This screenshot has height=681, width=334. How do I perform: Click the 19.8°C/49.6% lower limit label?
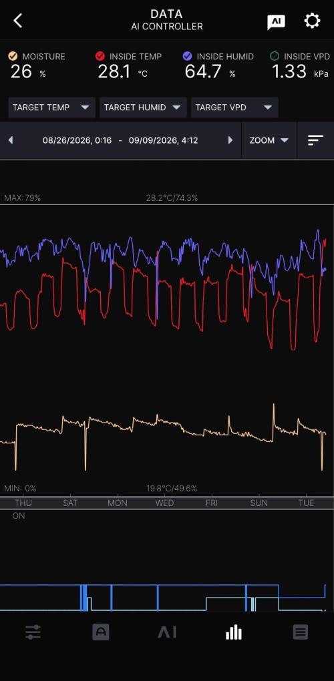(172, 489)
